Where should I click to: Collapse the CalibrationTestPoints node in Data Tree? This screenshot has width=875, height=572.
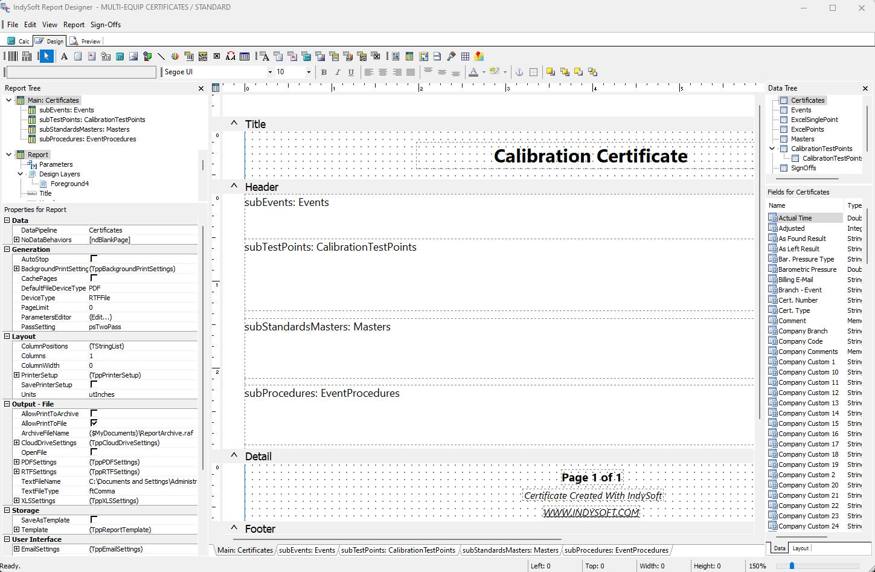point(772,149)
